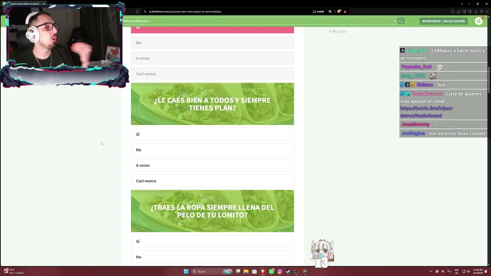Click the Brave Shields lion icon

pos(339,11)
